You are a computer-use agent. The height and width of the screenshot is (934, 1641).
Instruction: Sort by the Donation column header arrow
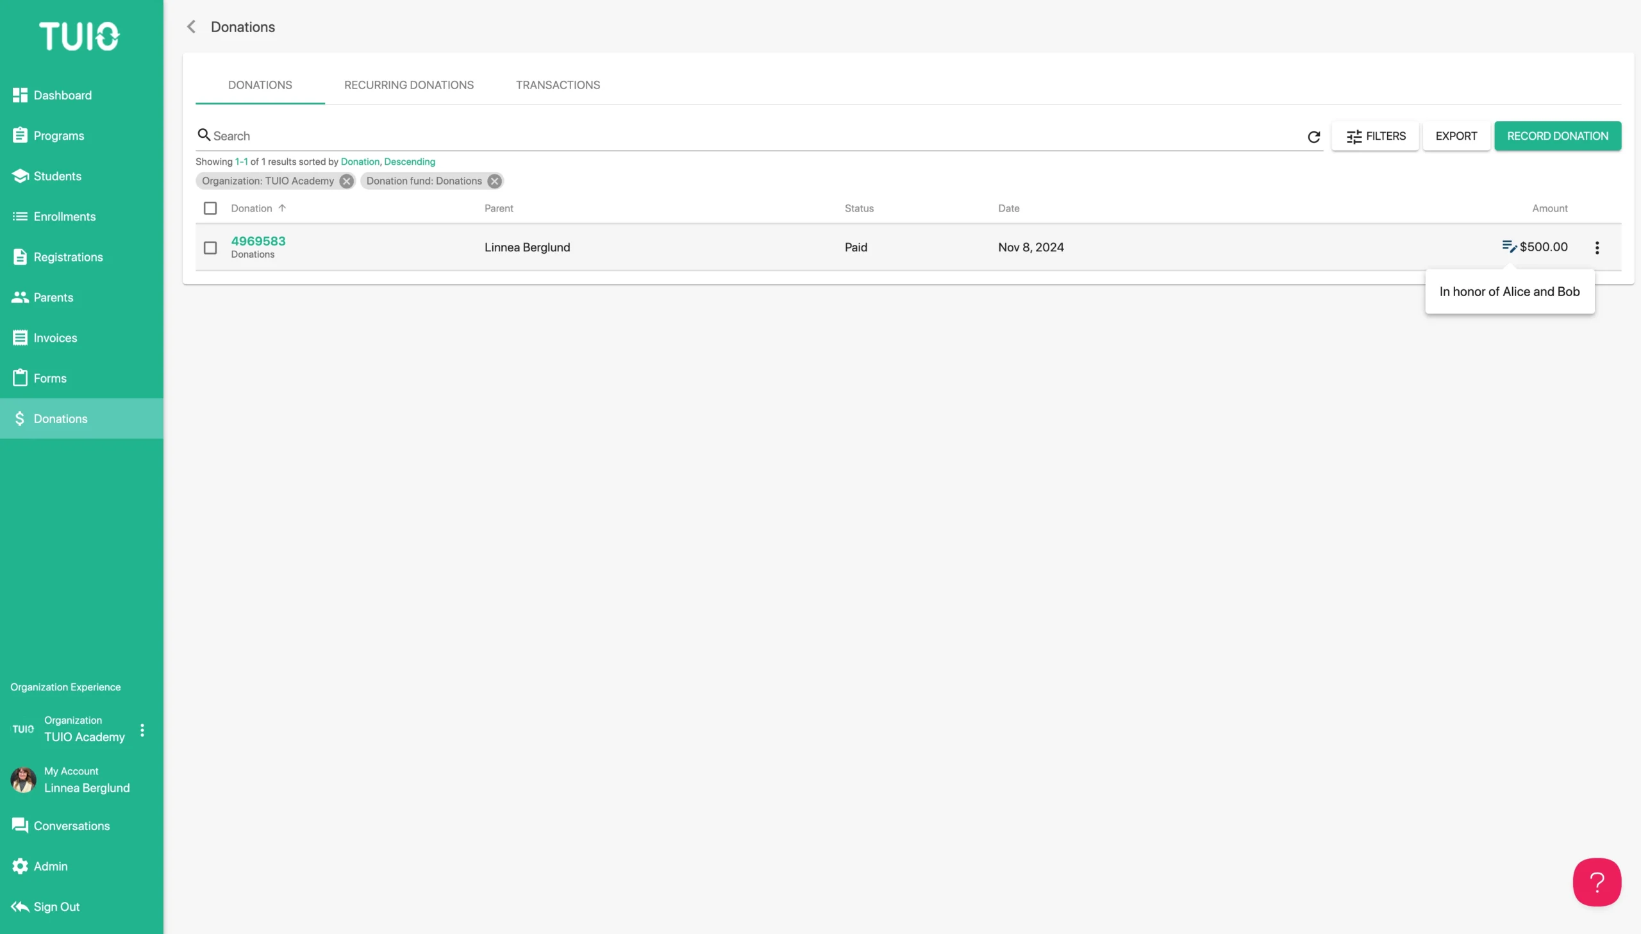[282, 208]
